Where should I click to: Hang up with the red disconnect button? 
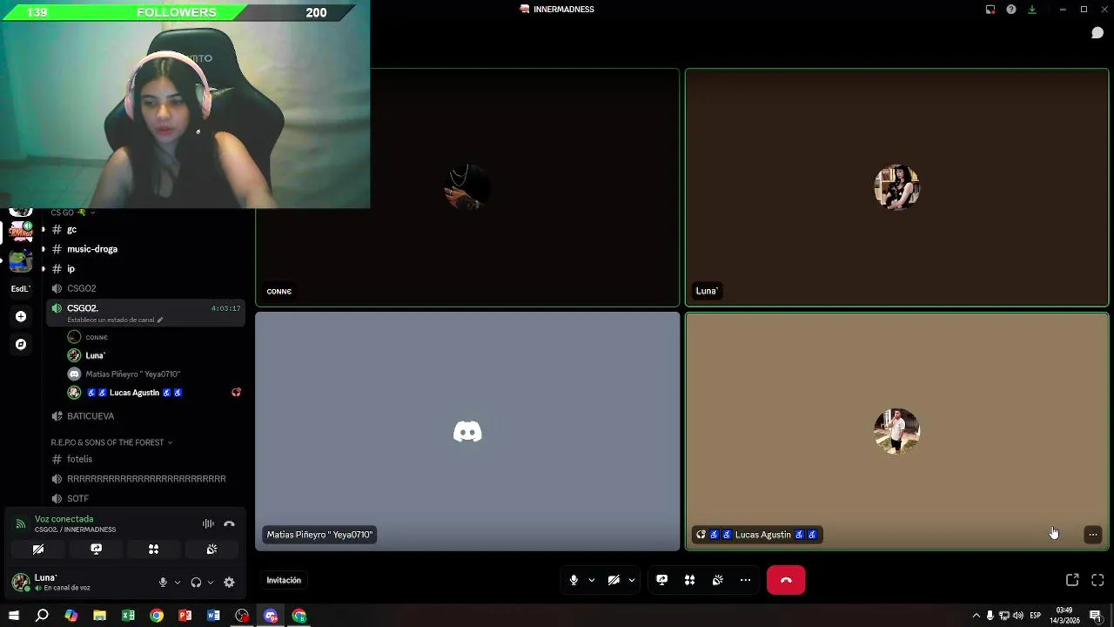coord(786,580)
